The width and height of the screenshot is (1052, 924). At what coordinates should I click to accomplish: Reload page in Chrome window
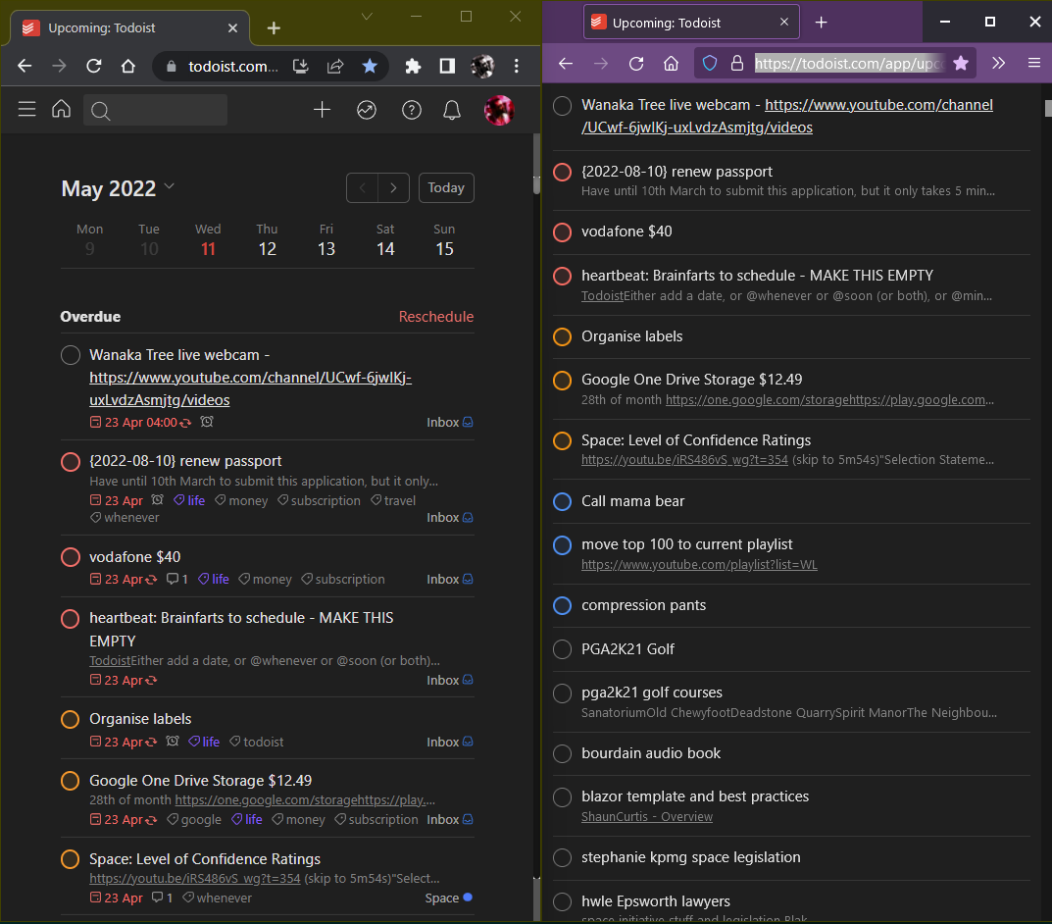[x=94, y=66]
